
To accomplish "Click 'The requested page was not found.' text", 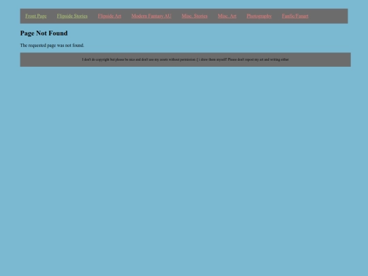I will [52, 45].
